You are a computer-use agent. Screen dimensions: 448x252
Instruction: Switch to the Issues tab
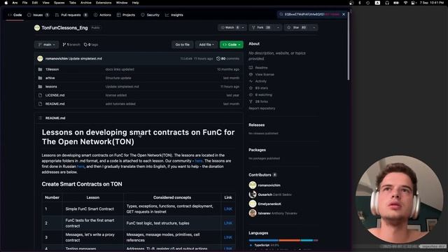38,15
